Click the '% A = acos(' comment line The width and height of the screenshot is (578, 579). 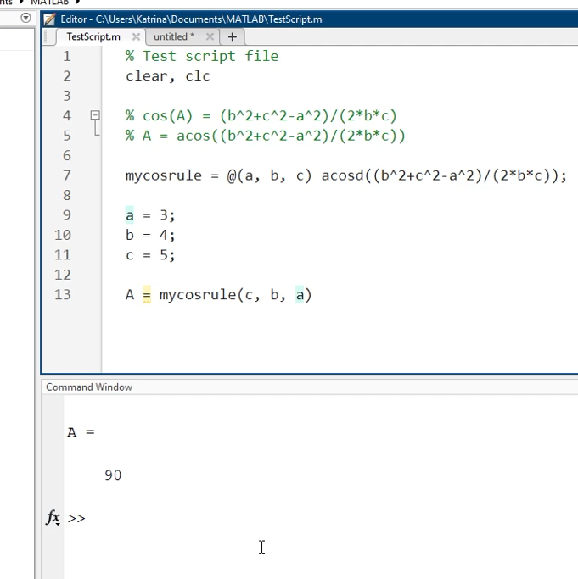pyautogui.click(x=266, y=136)
